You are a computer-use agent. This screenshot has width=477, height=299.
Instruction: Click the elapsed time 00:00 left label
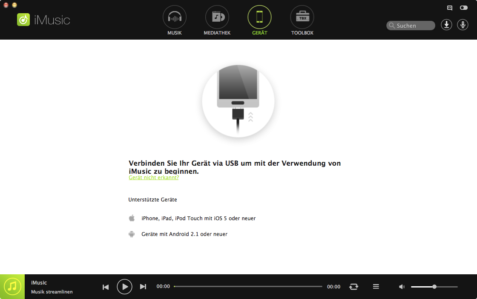point(163,286)
